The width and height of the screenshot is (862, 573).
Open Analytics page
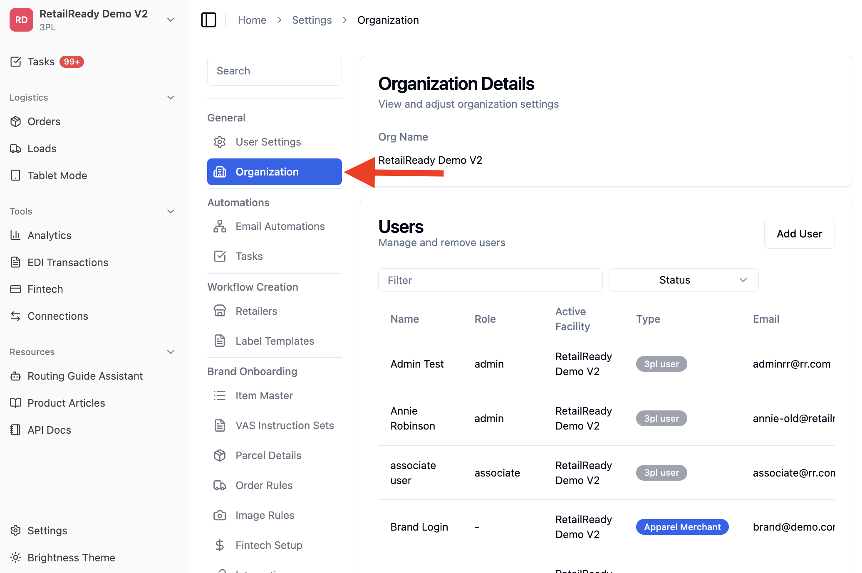pos(50,235)
